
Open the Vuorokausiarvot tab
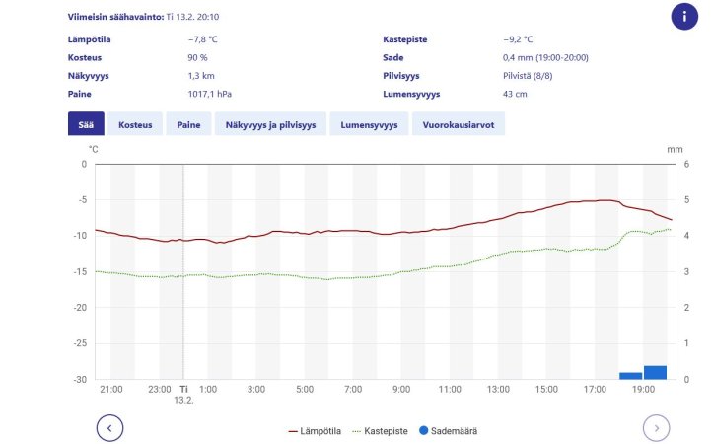coord(459,124)
